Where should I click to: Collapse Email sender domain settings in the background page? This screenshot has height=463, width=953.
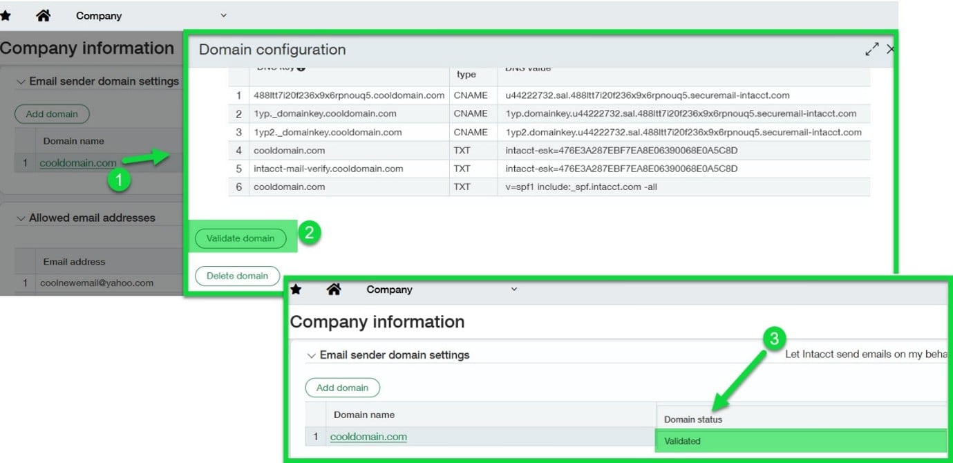coord(21,82)
